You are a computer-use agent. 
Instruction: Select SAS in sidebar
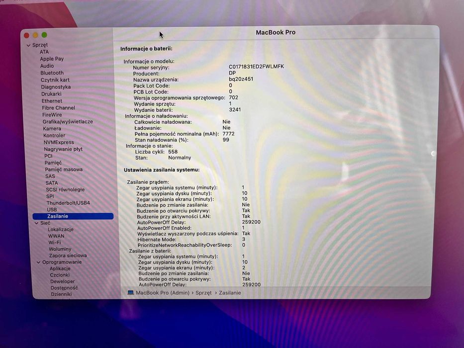point(50,176)
